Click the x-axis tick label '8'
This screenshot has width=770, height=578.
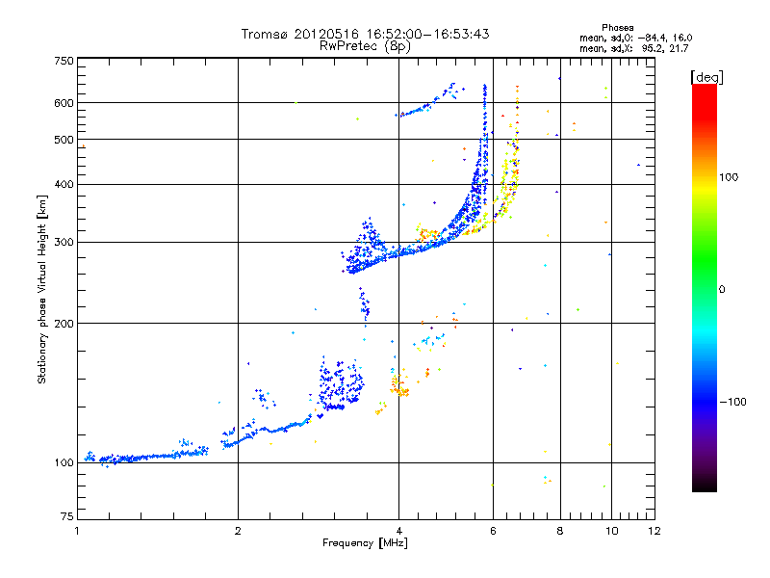[560, 531]
